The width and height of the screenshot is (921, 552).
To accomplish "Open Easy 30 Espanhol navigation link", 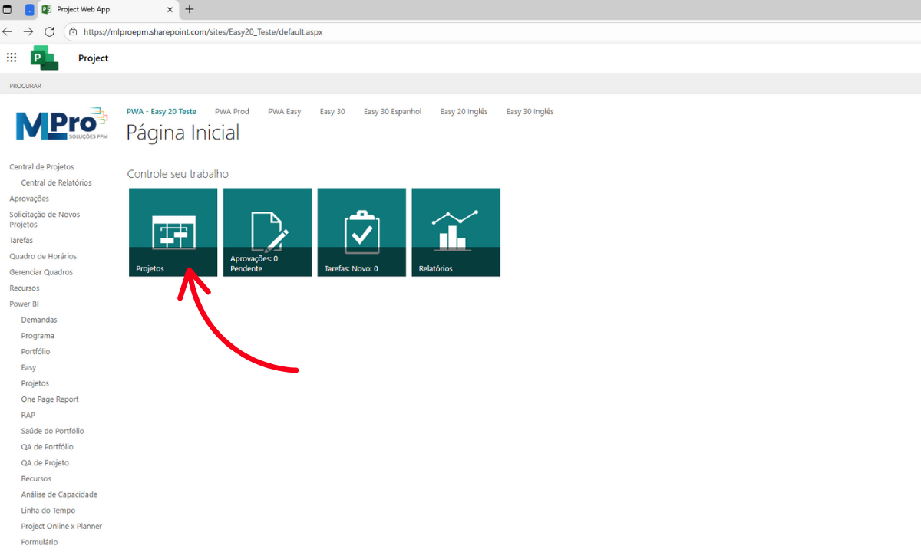I will tap(392, 112).
